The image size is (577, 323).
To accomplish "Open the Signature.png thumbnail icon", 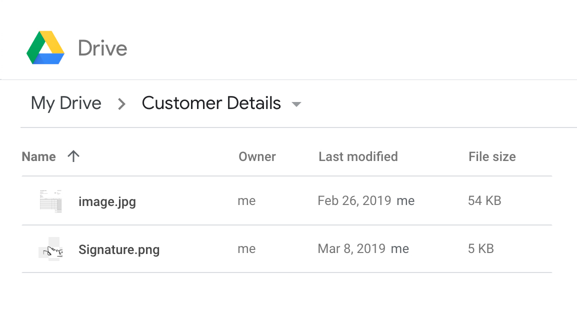I will click(x=51, y=249).
